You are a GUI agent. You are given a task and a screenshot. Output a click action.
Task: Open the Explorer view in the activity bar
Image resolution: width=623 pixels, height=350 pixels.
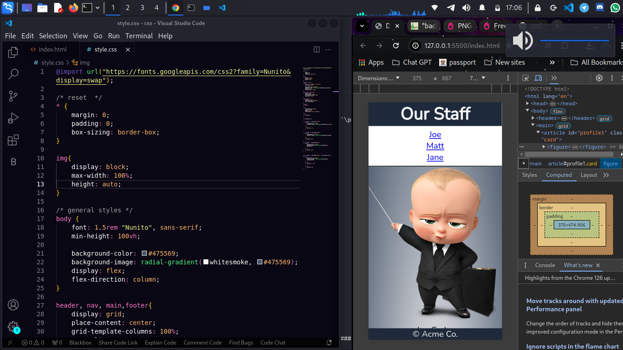coord(13,52)
